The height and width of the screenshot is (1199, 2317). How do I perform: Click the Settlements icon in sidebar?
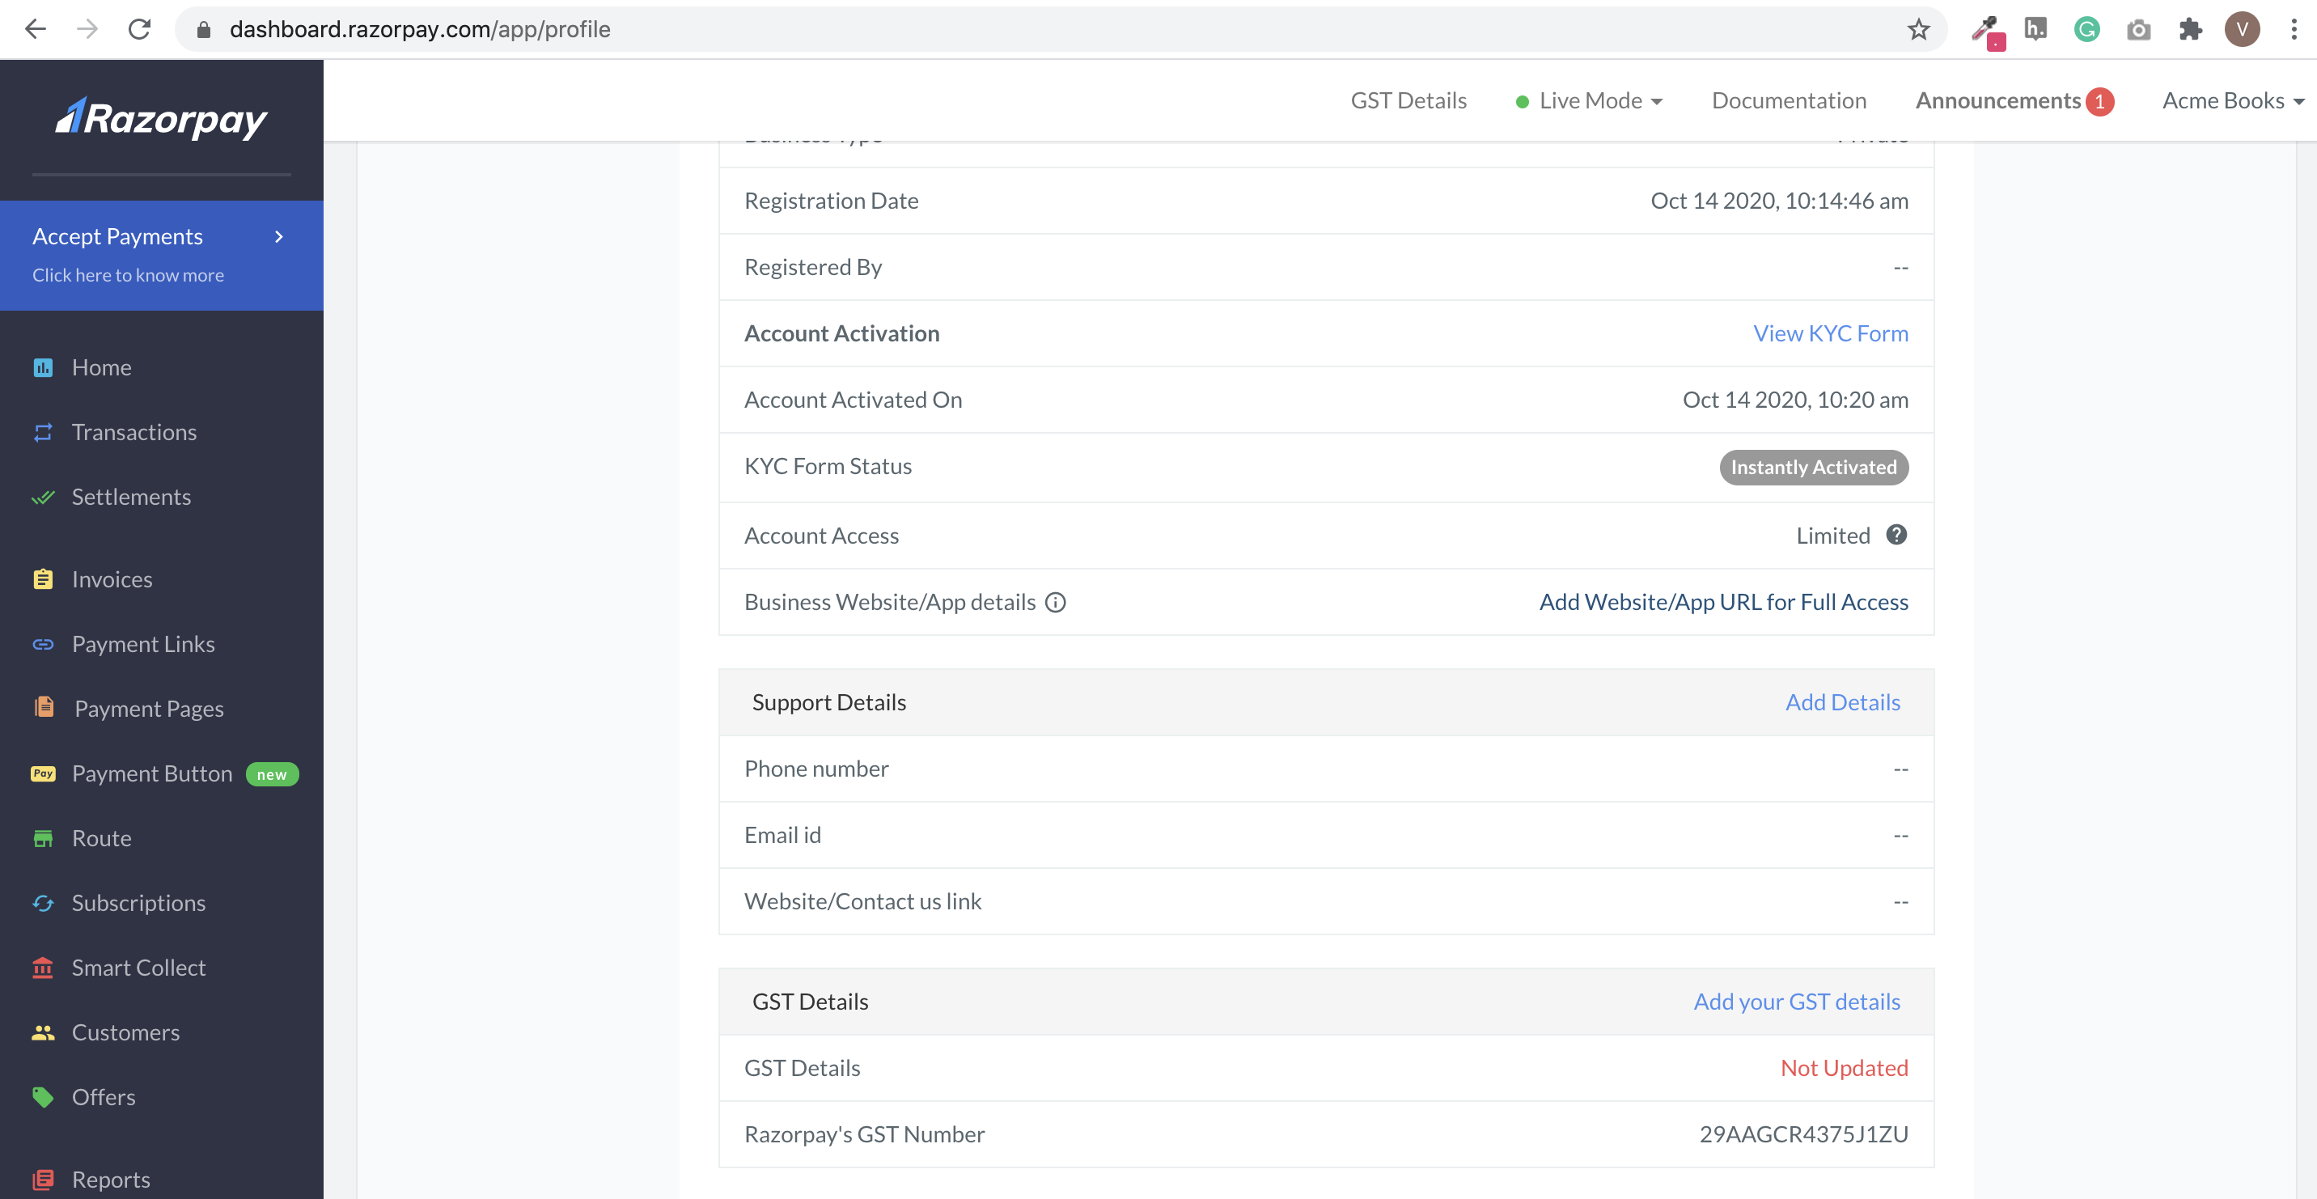pyautogui.click(x=43, y=495)
